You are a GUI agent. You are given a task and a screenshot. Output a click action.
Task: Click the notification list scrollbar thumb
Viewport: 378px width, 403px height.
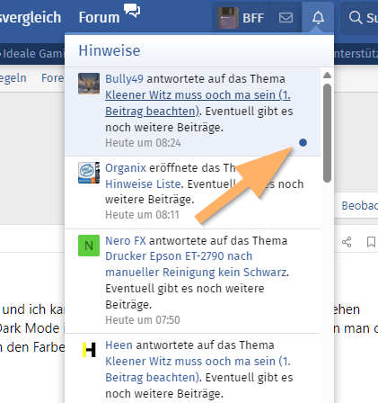(327, 133)
